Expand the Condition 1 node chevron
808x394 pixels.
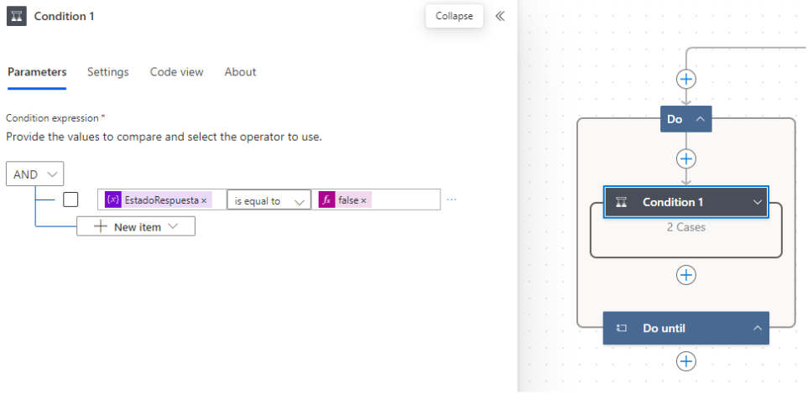[x=758, y=202]
